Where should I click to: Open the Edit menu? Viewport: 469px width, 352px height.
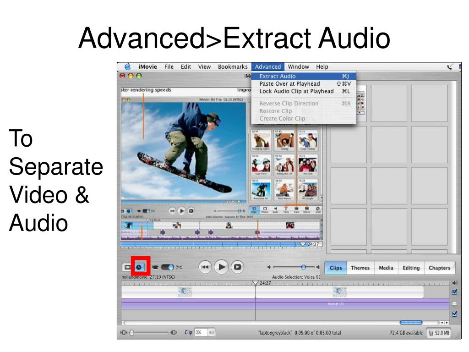coord(186,67)
